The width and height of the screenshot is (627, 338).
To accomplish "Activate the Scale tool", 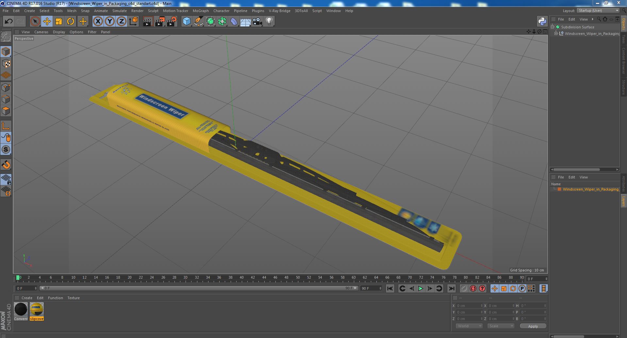I will tap(59, 22).
